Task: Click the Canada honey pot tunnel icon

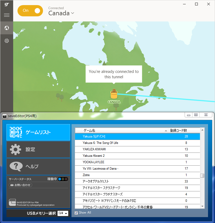Action: [114, 94]
